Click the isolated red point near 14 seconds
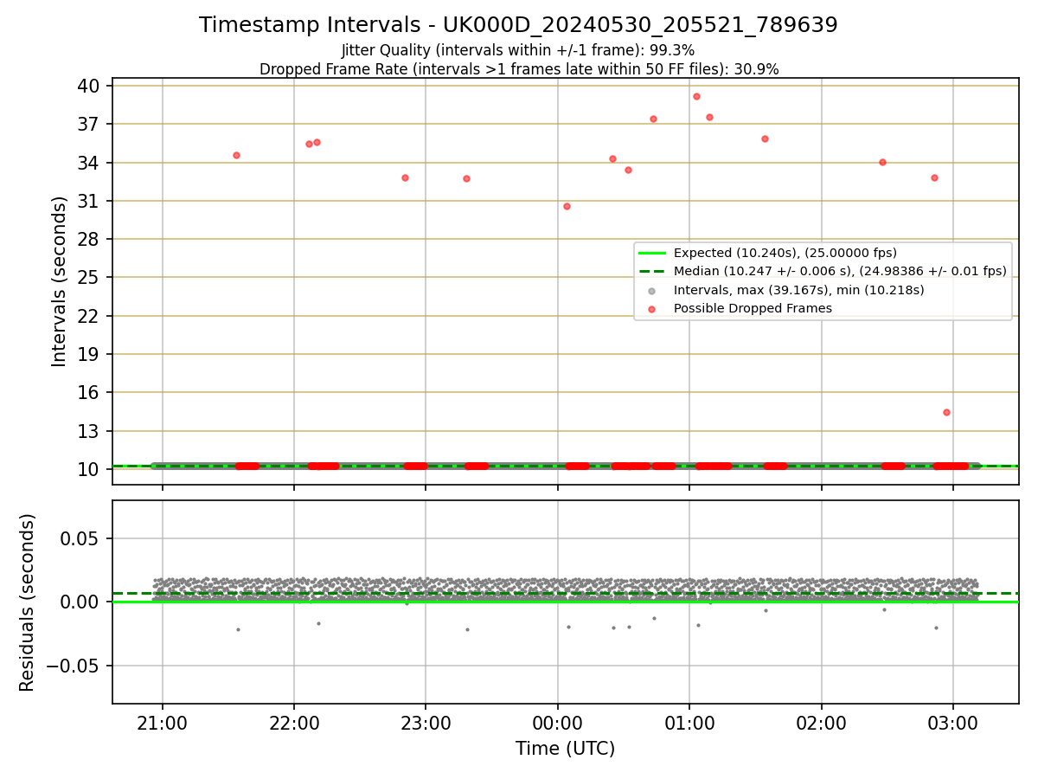Viewport: 1038px width, 779px height. 946,412
